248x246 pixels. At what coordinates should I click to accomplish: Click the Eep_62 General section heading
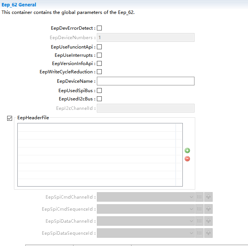tap(19, 5)
